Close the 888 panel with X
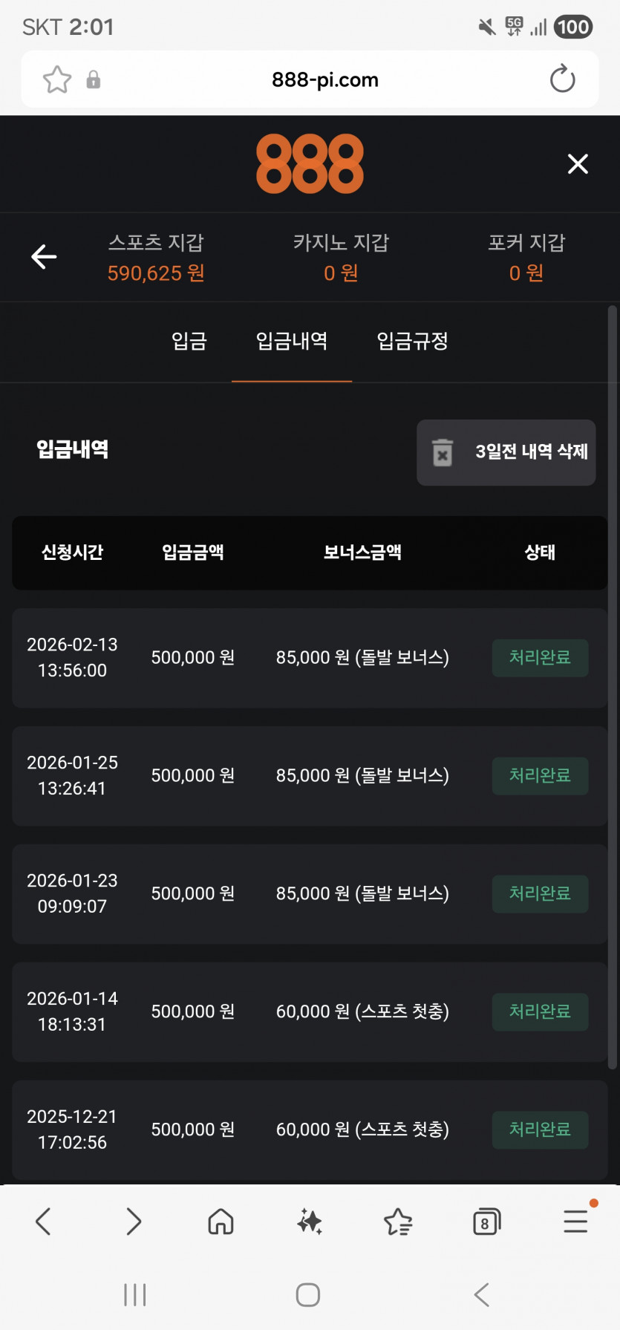The image size is (620, 1330). point(578,164)
